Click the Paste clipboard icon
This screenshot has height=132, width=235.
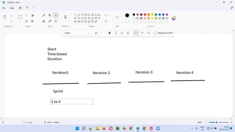(5, 17)
